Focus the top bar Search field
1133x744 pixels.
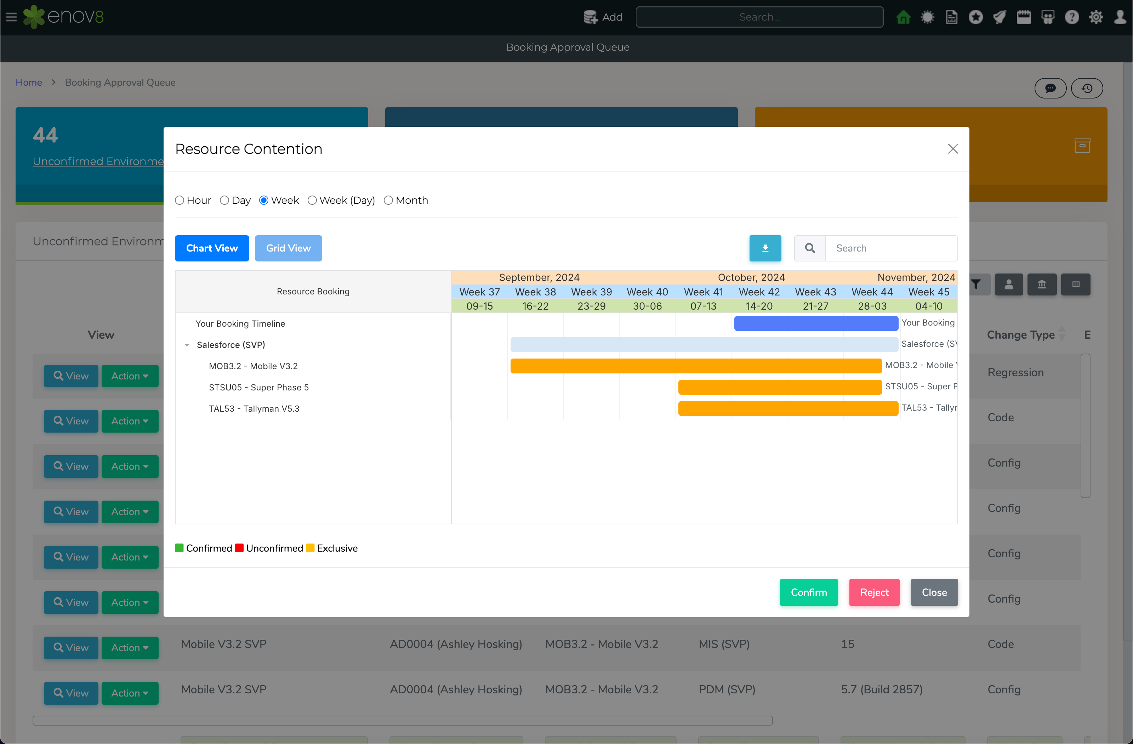click(759, 17)
